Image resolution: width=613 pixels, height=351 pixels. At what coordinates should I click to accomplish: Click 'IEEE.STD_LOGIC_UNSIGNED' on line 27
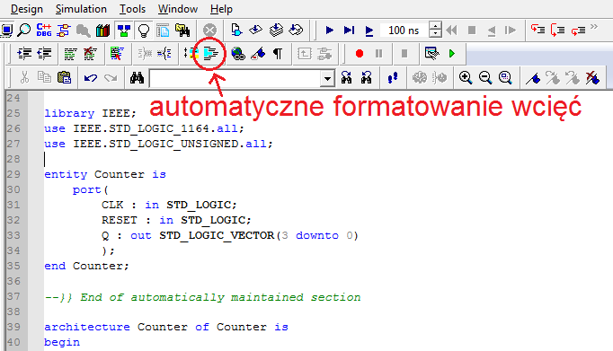pyautogui.click(x=156, y=144)
